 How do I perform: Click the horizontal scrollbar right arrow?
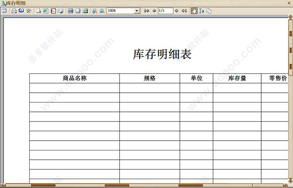tap(286, 186)
